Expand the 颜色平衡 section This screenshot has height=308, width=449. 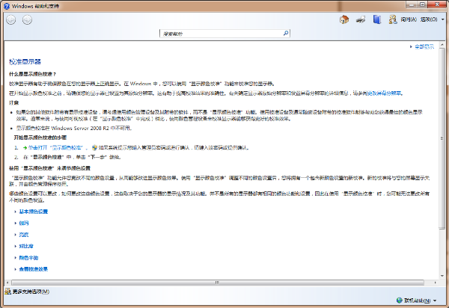(x=30, y=257)
